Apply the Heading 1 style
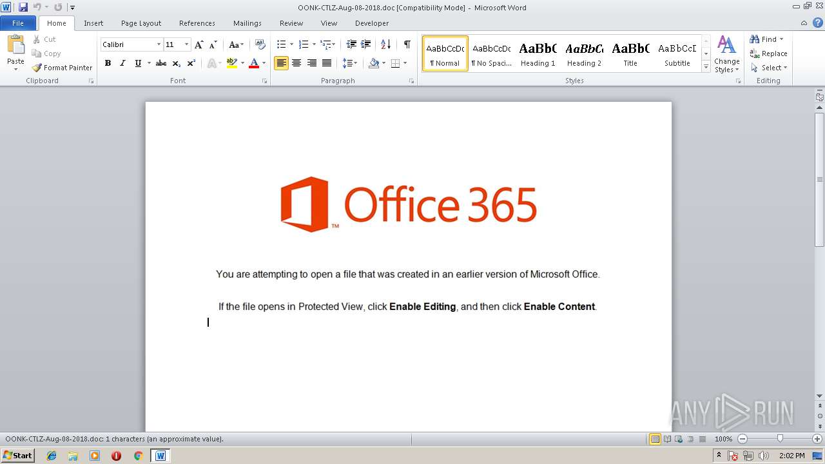825x464 pixels. click(538, 53)
